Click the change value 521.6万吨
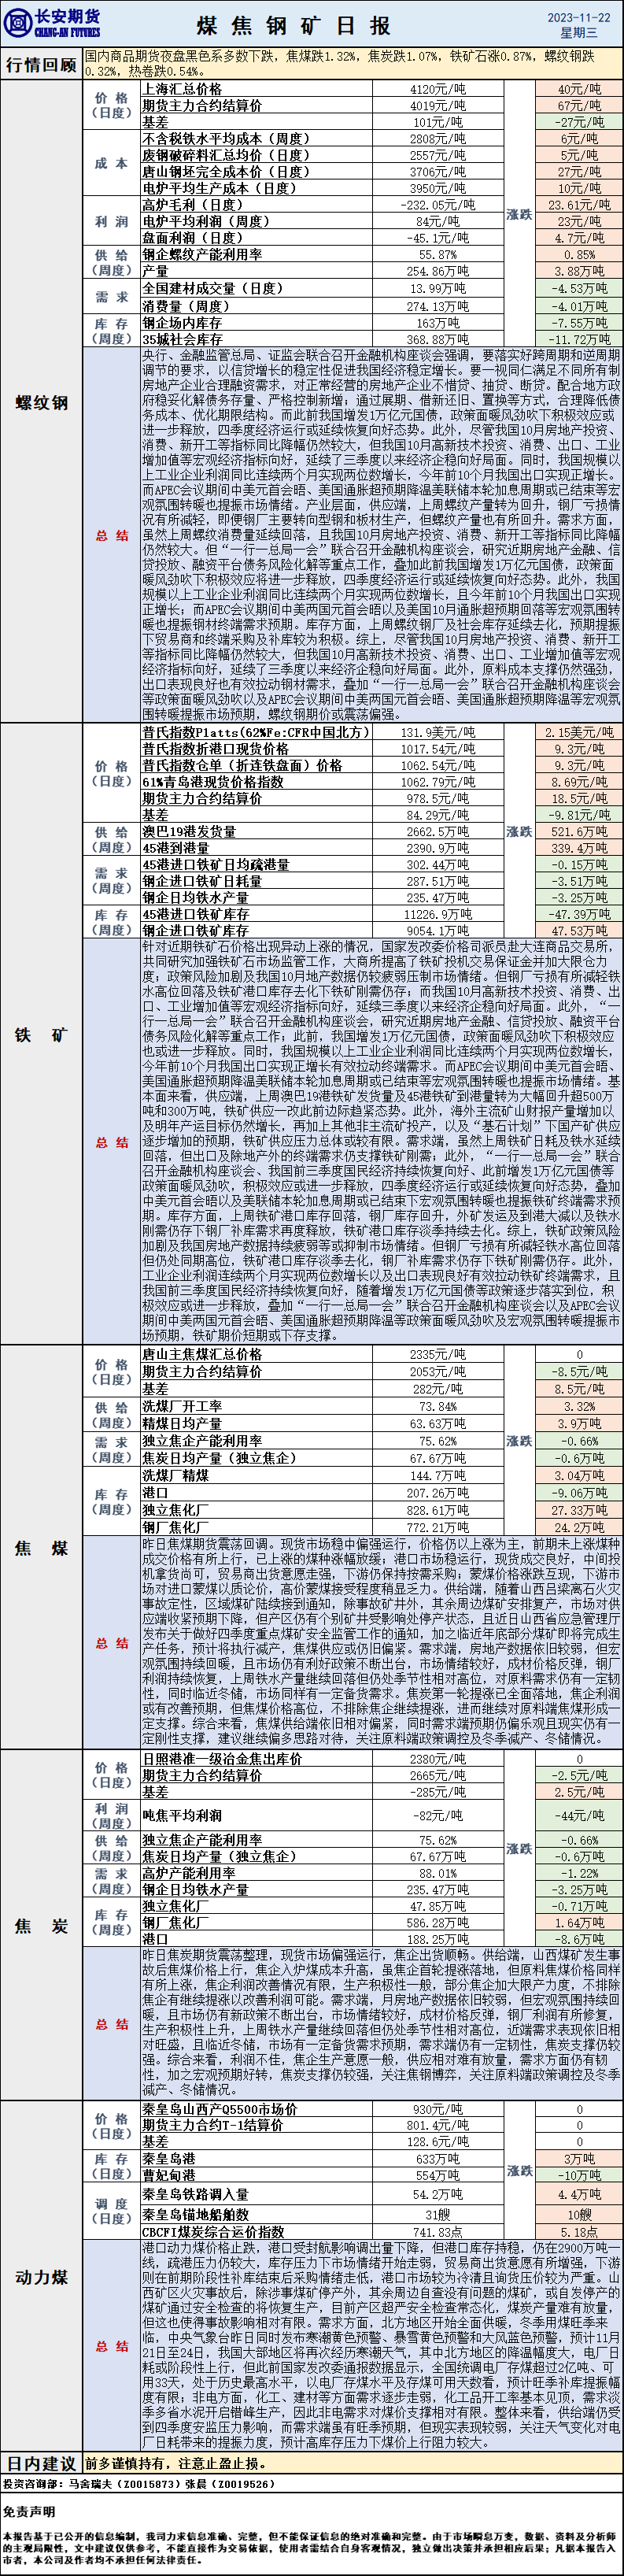 (579, 831)
